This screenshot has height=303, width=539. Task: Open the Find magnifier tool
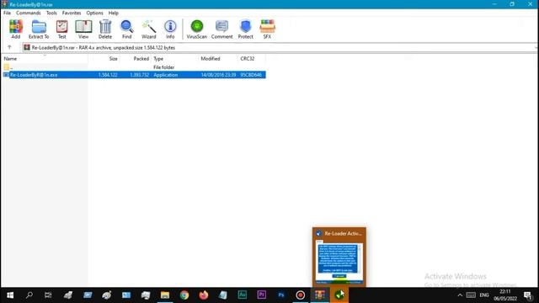point(127,29)
